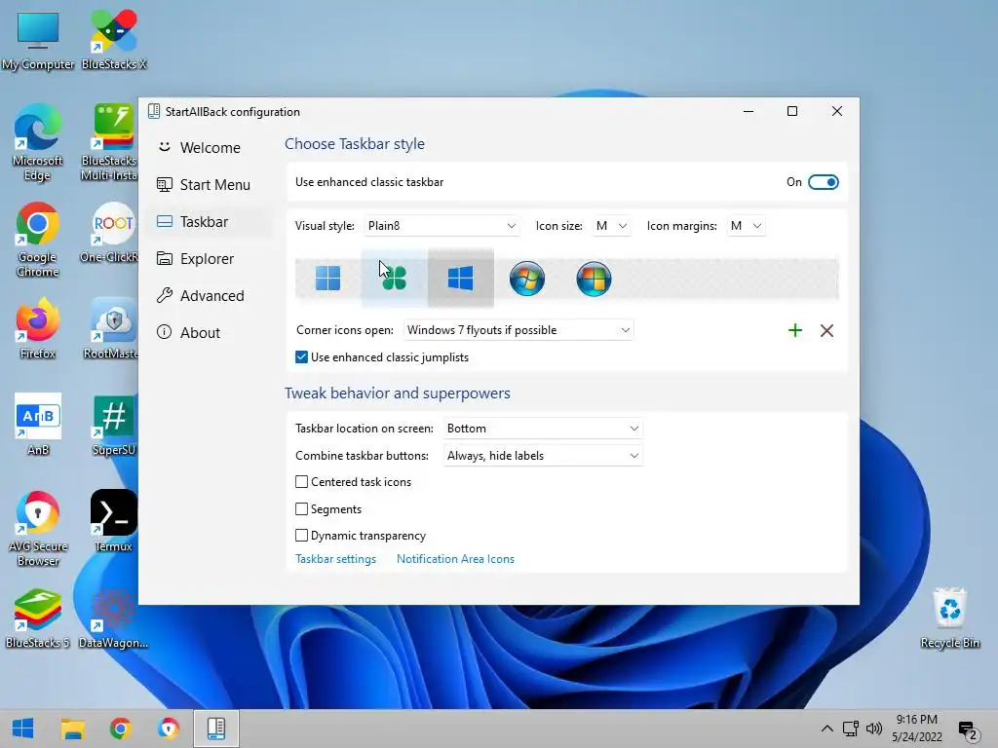
Task: Minimize the StartAllBack configuration window
Action: (x=748, y=111)
